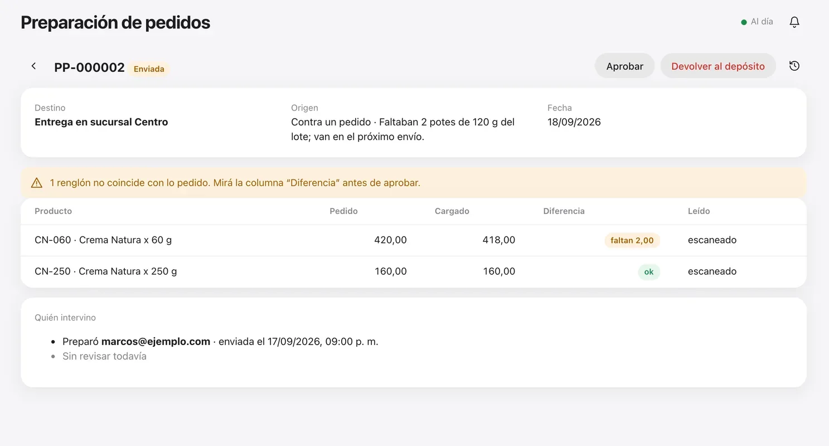Click the "faltan 2,00" difference badge
This screenshot has width=829, height=446.
tap(632, 240)
